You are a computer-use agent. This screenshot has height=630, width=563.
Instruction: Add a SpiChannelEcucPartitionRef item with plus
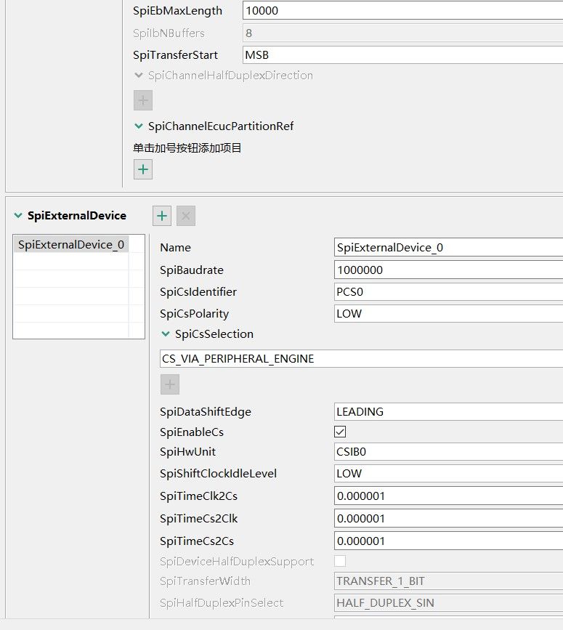(x=143, y=169)
